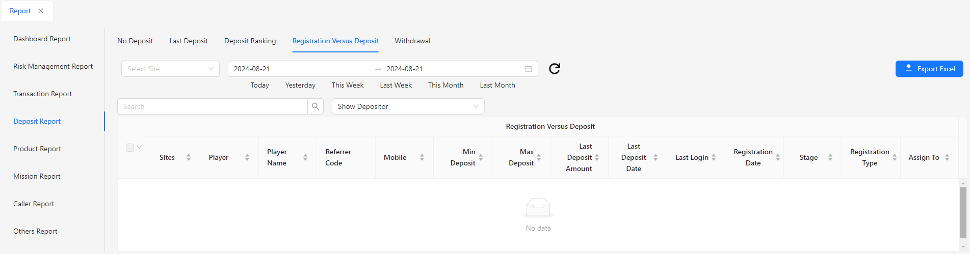Choose the This Month date shortcut
This screenshot has width=970, height=254.
tap(445, 85)
